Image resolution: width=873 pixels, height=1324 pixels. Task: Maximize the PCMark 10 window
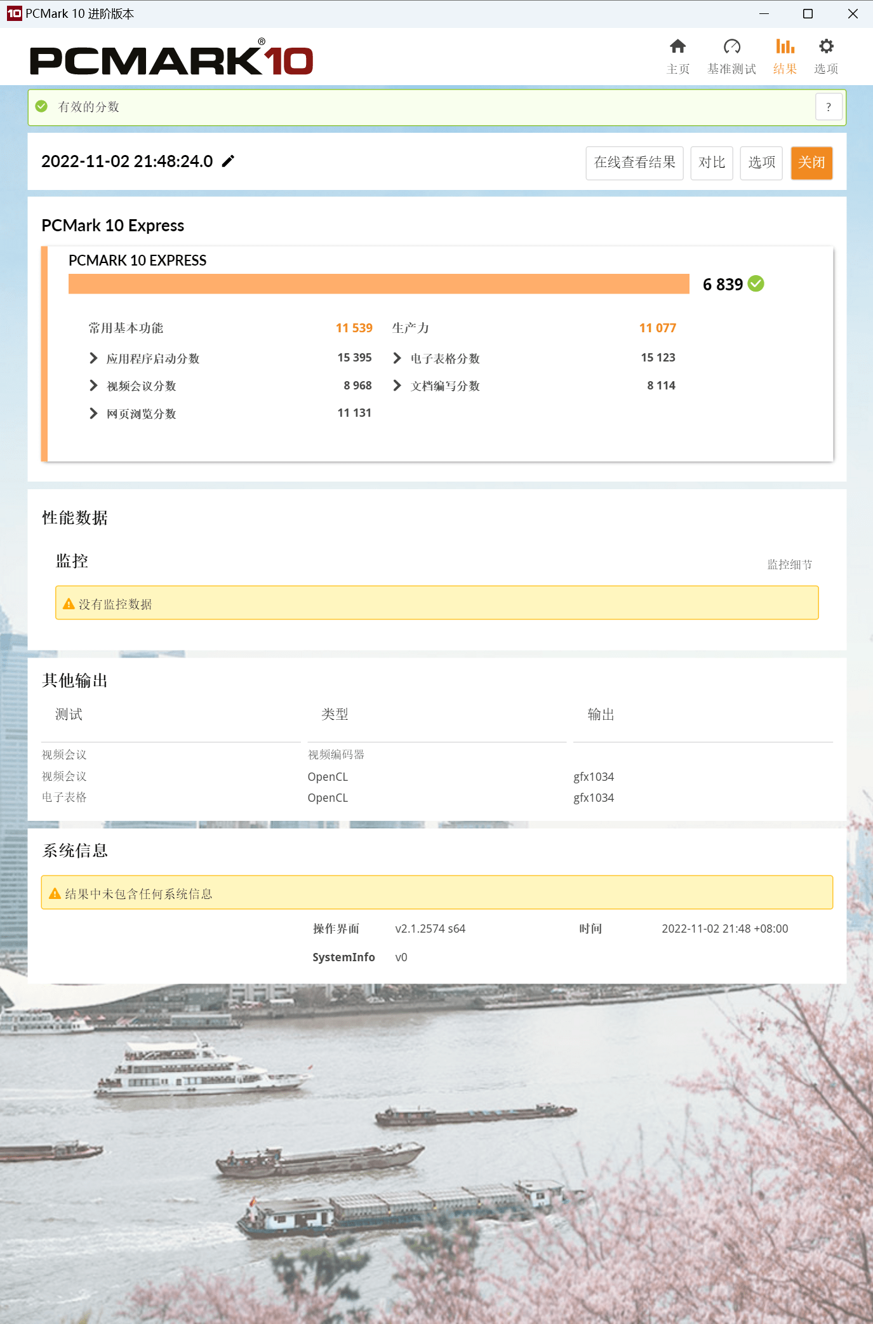808,13
